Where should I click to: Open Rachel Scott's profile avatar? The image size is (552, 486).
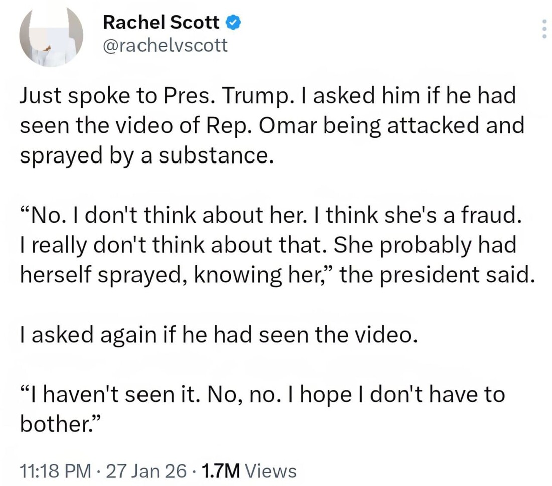[51, 36]
